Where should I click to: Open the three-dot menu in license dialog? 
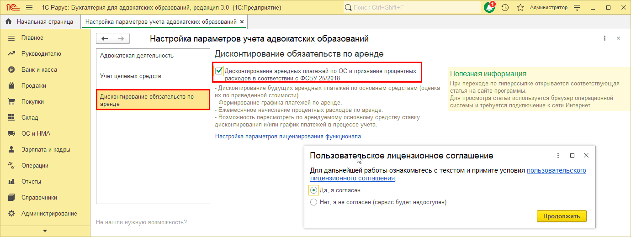tap(558, 156)
